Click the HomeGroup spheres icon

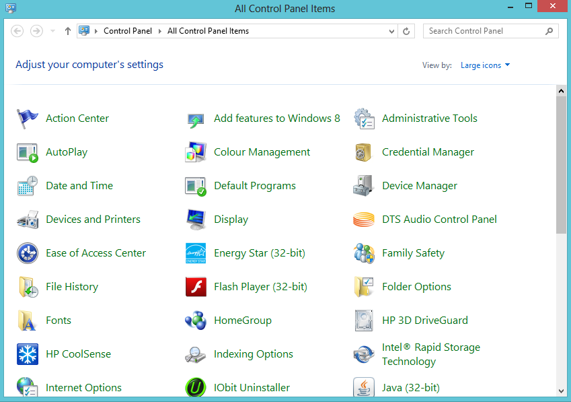pos(196,321)
